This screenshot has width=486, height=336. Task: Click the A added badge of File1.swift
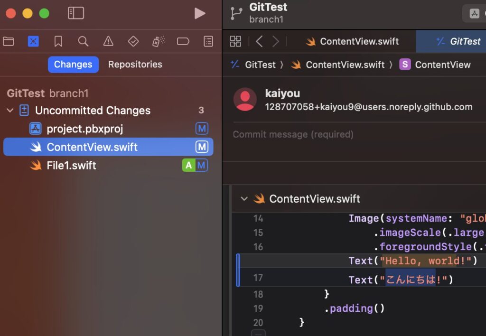pyautogui.click(x=188, y=165)
